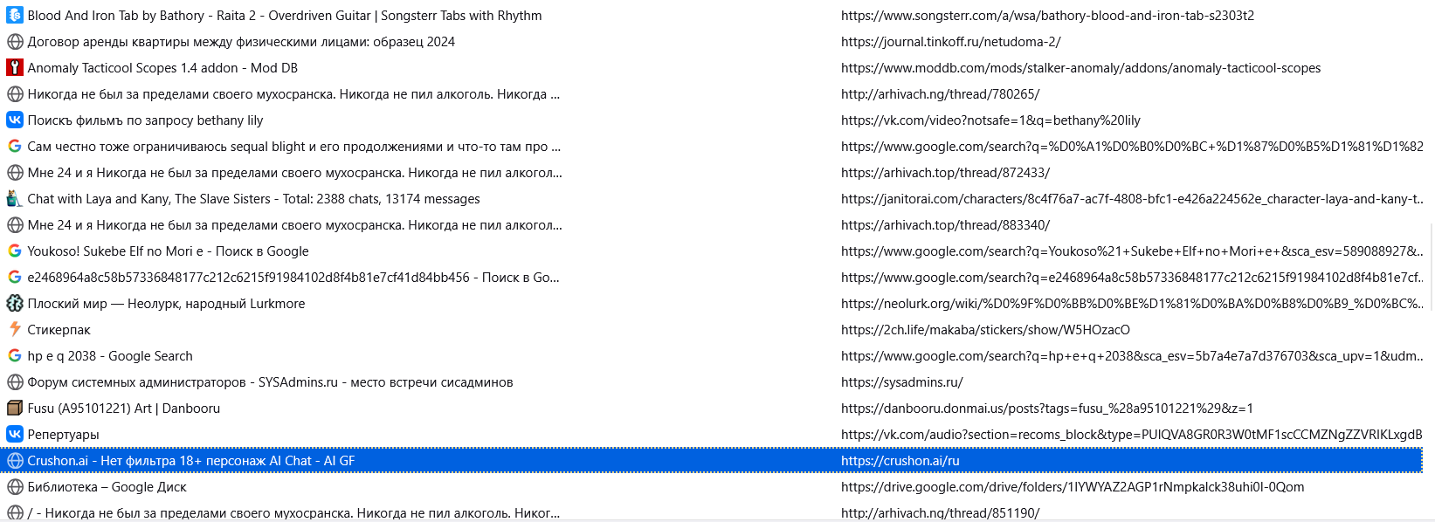
Task: Select the Поискъ фильмъ по запросу bethany lily title
Action: (145, 120)
